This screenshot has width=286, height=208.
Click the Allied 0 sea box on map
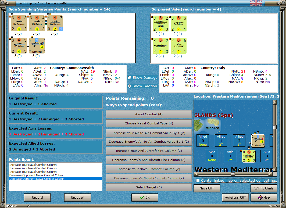point(203,141)
